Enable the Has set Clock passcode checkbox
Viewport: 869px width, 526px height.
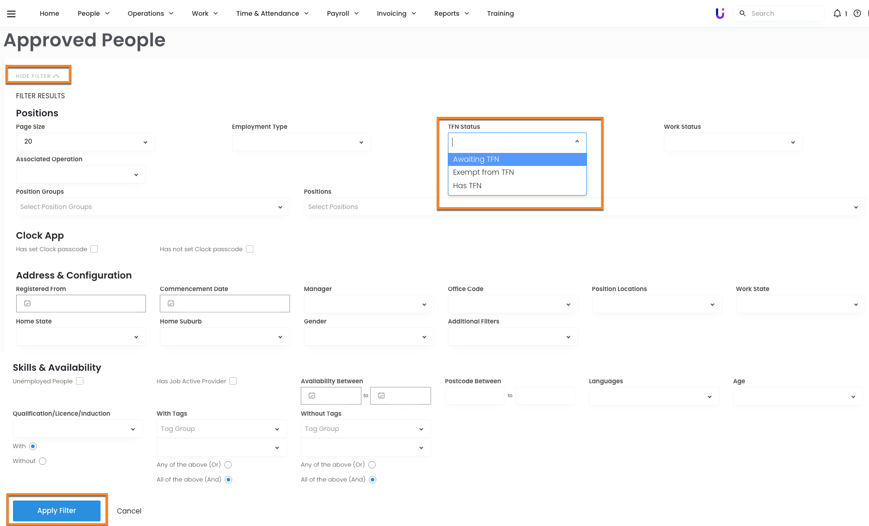pyautogui.click(x=94, y=249)
